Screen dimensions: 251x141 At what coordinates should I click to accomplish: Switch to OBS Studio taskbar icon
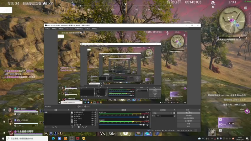point(72,138)
